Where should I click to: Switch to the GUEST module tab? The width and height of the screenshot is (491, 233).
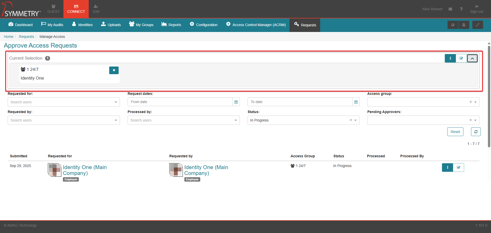53,9
